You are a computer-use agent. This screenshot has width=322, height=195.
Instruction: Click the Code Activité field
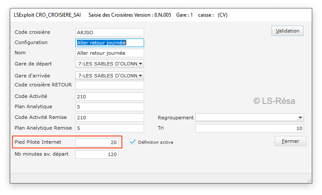pyautogui.click(x=109, y=97)
